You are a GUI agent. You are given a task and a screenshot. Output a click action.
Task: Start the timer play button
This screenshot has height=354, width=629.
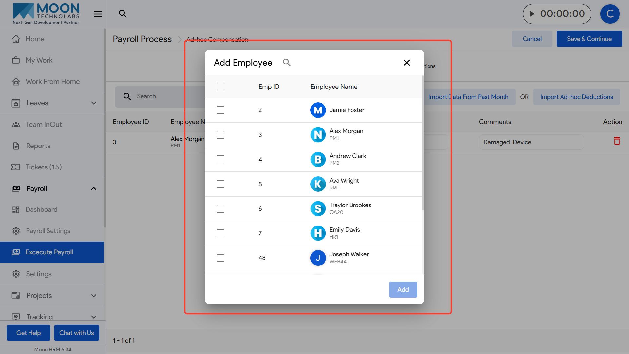point(532,14)
